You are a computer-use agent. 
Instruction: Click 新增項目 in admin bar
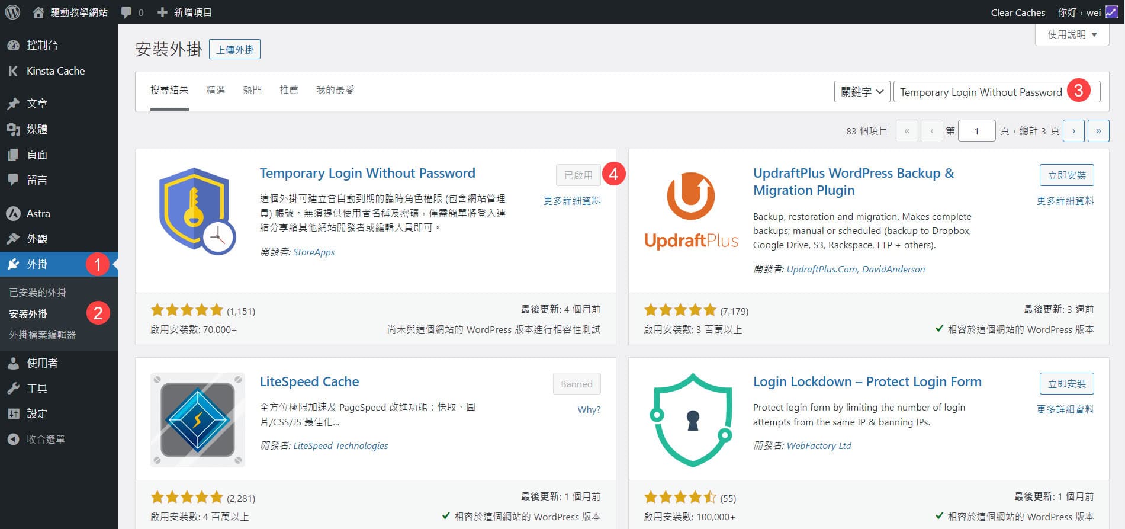point(192,12)
